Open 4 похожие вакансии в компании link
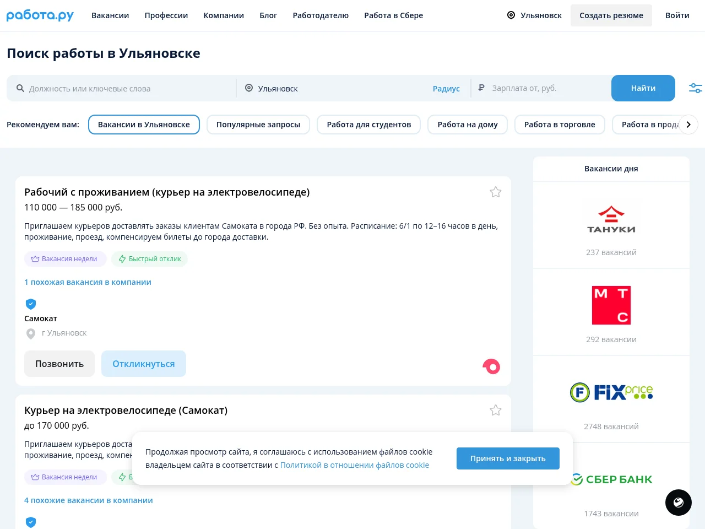This screenshot has width=705, height=529. point(89,500)
